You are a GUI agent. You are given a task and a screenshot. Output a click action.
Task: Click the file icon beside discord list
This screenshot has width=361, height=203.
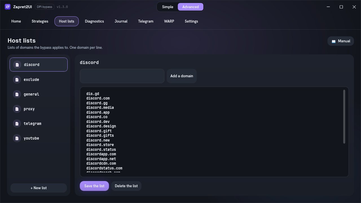17,65
